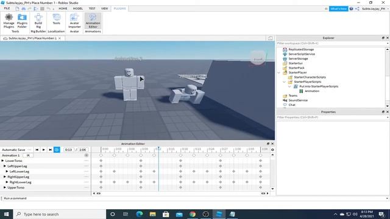
Task: Collapse the StarterPlayer node
Action: click(279, 72)
